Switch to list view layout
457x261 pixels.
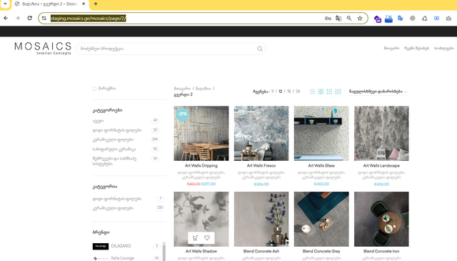tap(313, 92)
